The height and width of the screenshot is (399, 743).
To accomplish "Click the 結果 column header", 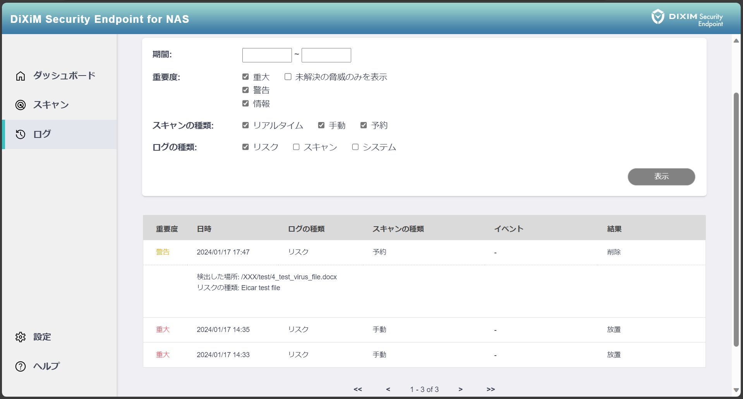I will point(614,229).
